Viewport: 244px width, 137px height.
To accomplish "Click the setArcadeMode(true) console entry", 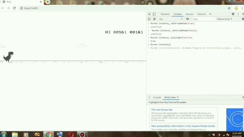I will (173, 24).
